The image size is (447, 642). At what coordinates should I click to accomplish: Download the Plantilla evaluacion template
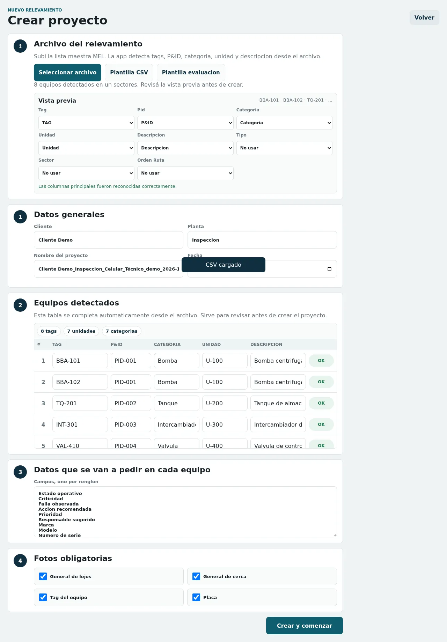[x=191, y=73]
